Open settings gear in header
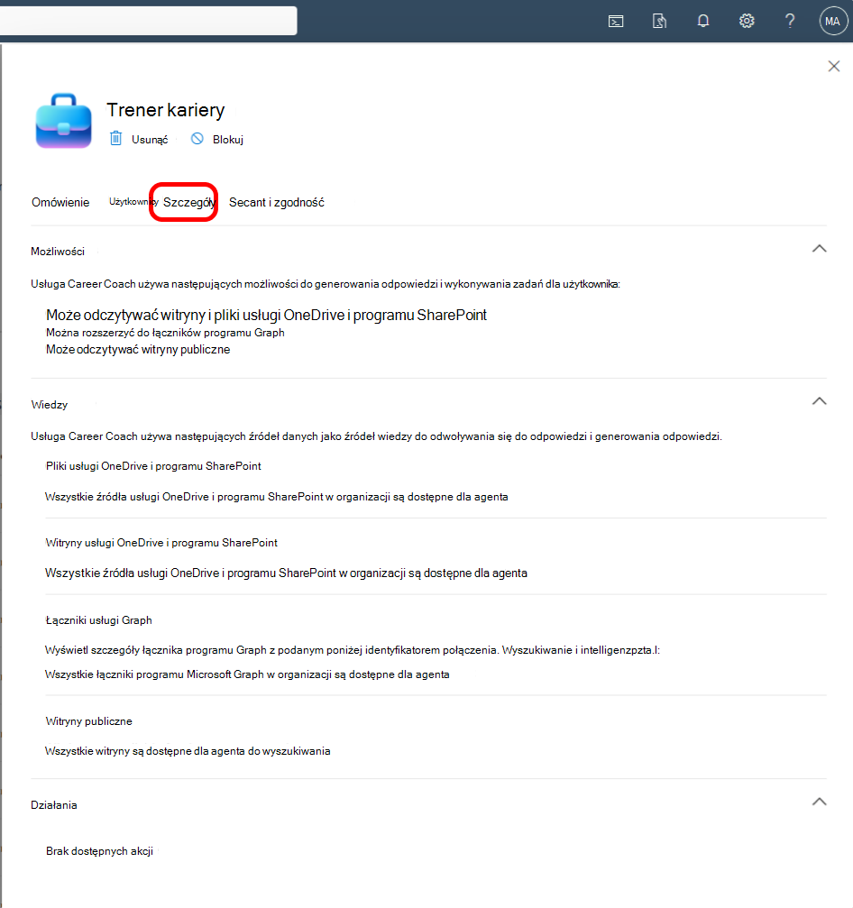 point(747,22)
